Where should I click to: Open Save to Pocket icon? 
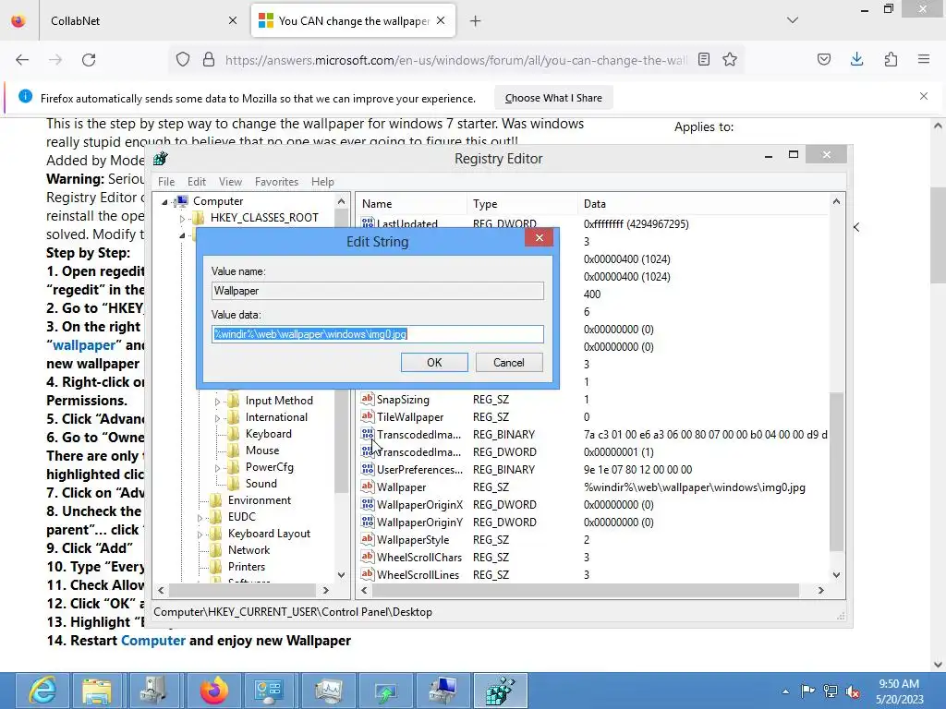[824, 60]
